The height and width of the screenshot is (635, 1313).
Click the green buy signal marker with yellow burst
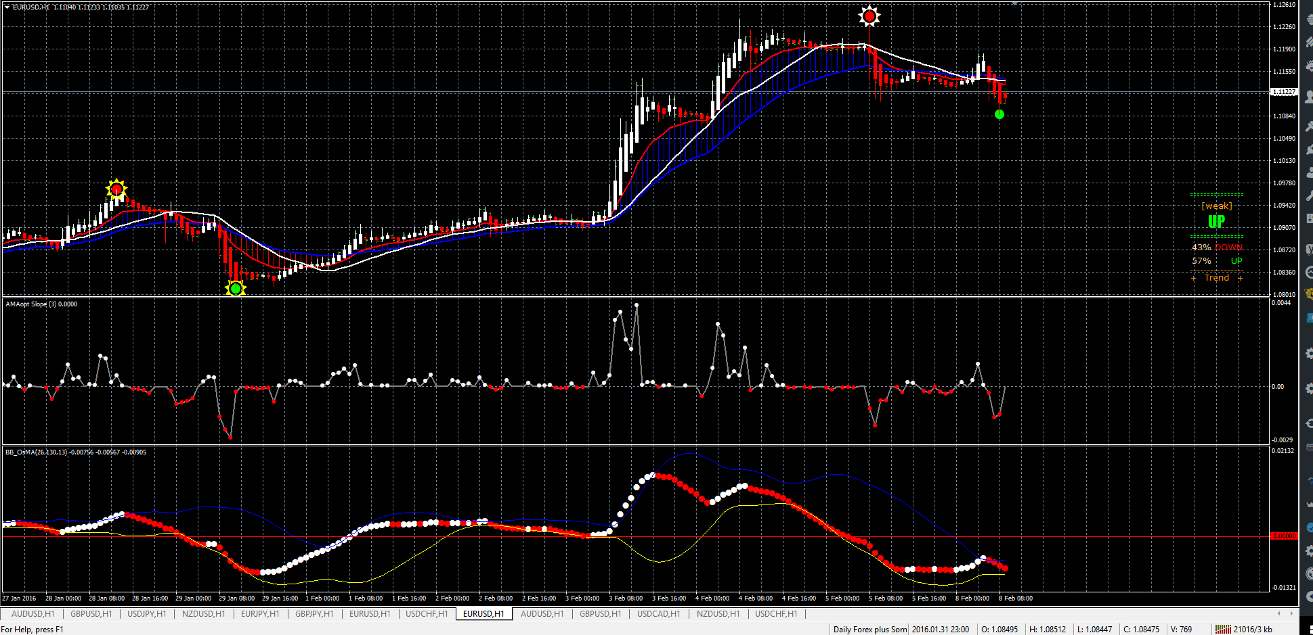tap(235, 289)
